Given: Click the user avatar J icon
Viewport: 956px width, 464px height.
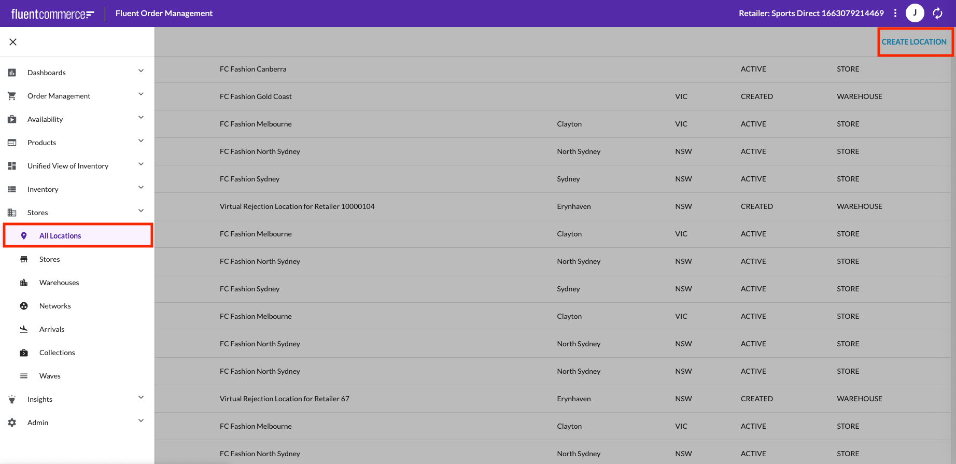Looking at the screenshot, I should pos(915,13).
